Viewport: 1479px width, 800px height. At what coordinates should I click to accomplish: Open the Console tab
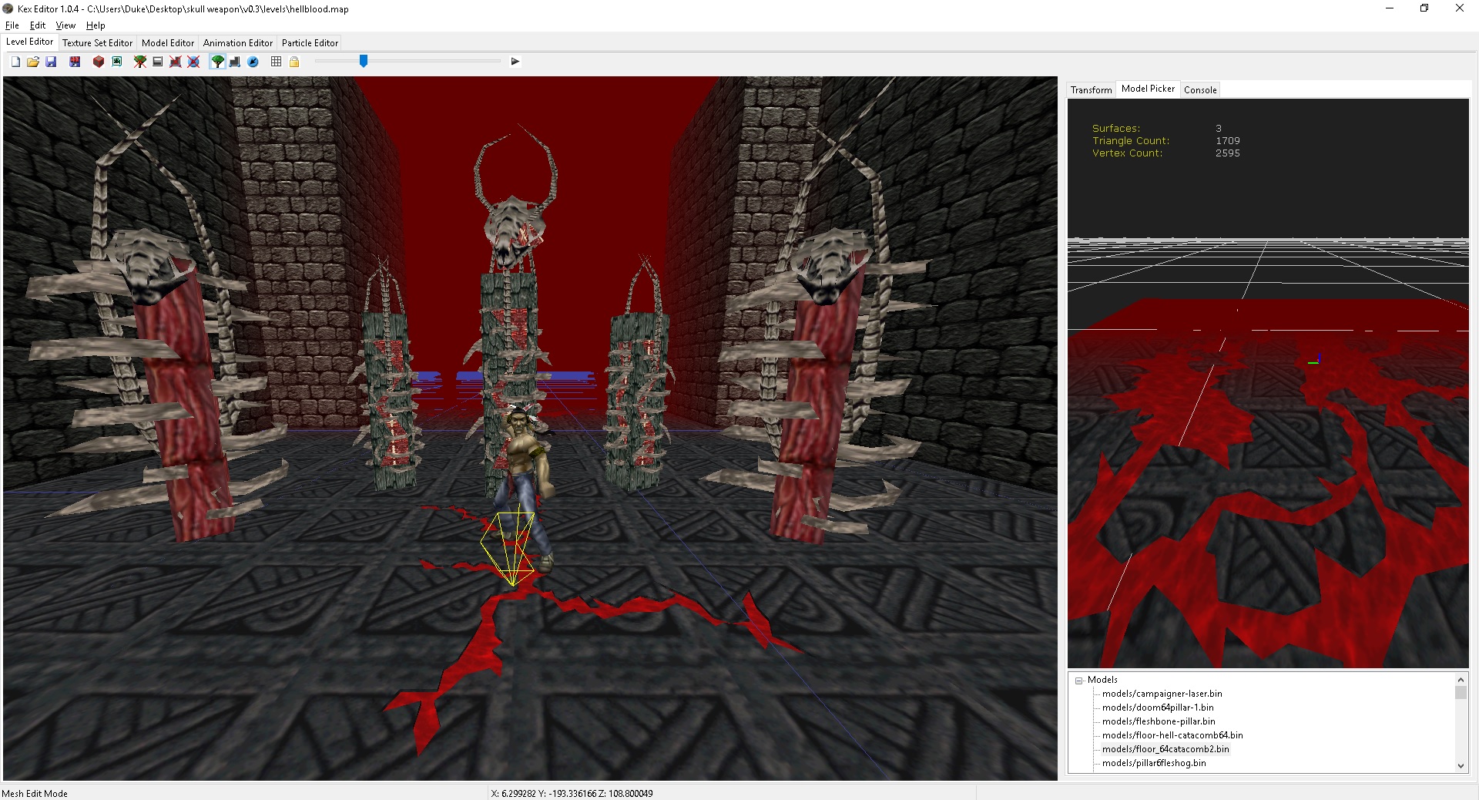pyautogui.click(x=1199, y=90)
